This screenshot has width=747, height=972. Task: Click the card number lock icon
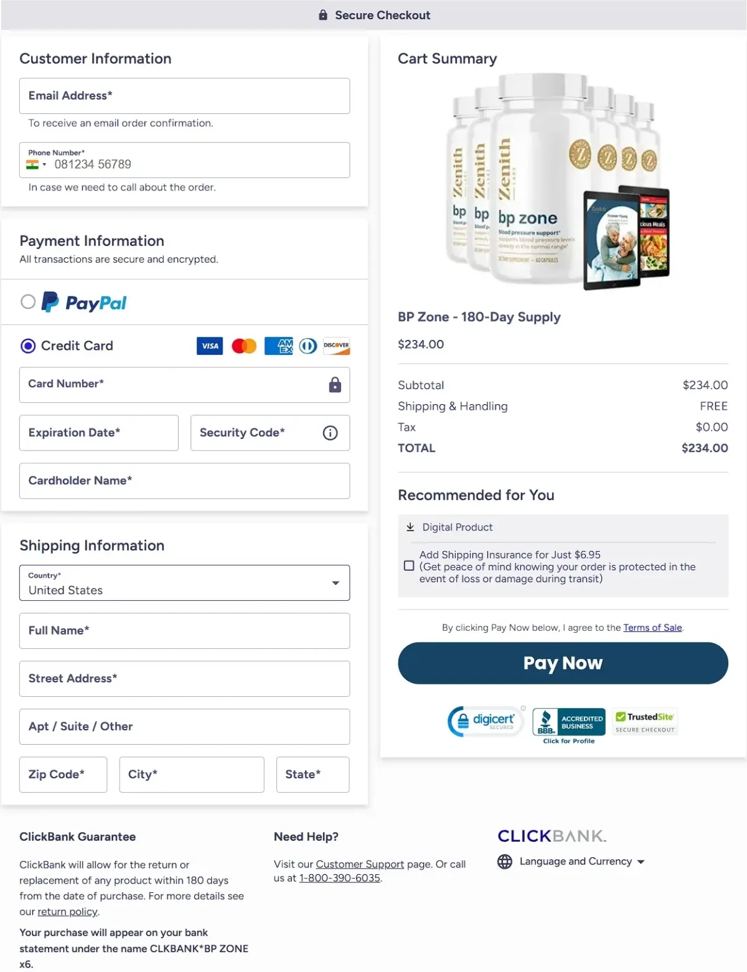(335, 385)
